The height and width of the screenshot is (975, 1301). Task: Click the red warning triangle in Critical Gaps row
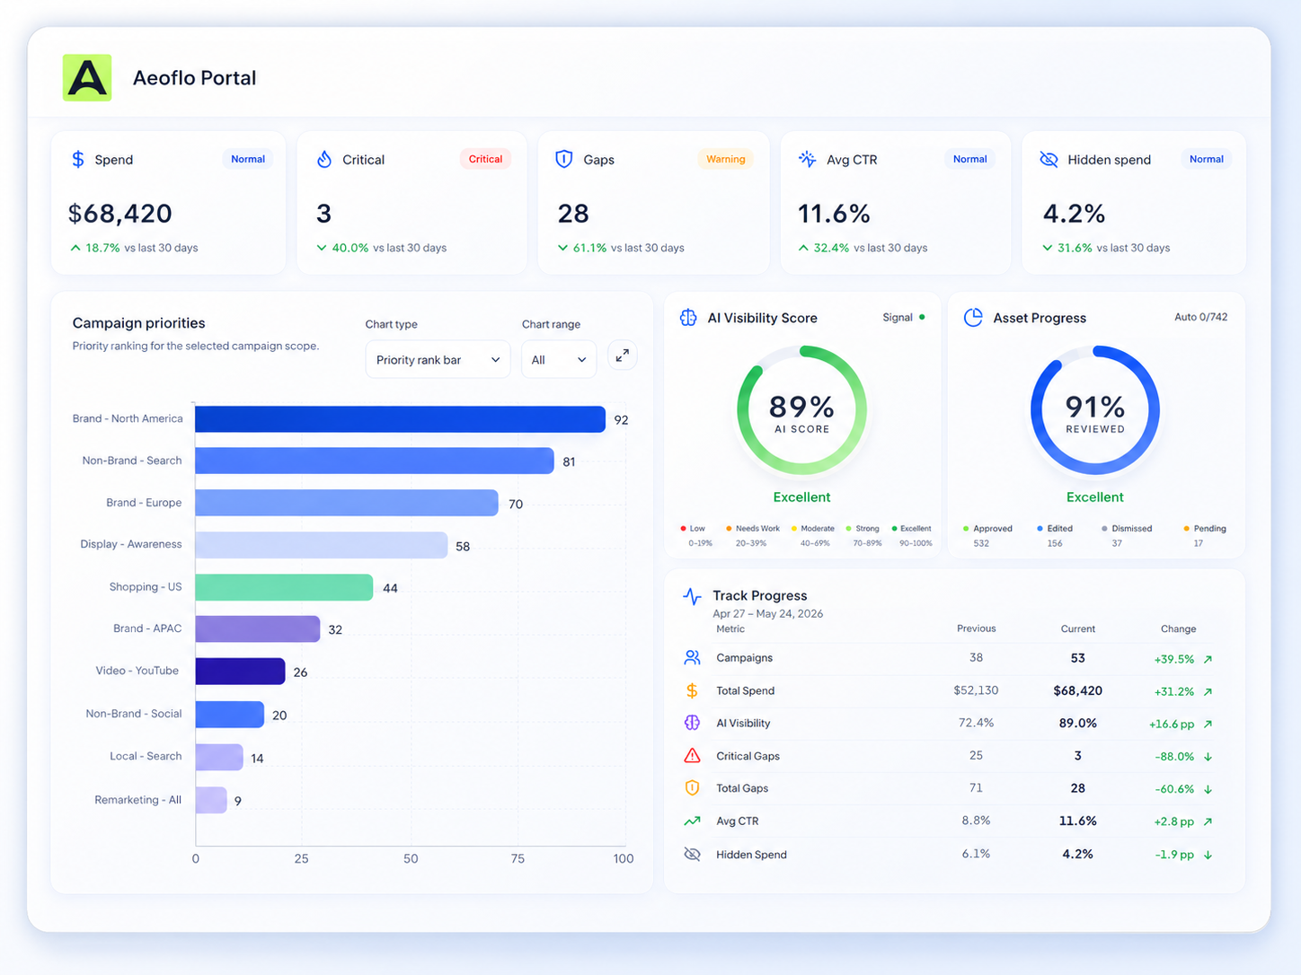(692, 755)
